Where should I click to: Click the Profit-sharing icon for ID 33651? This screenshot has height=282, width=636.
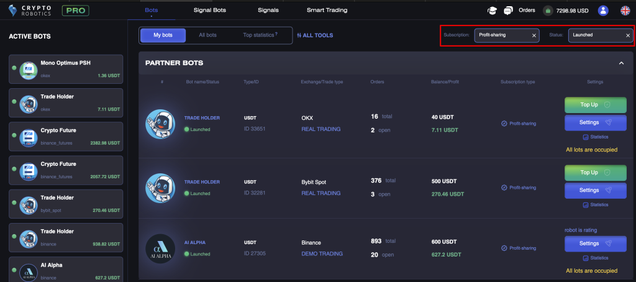(504, 124)
